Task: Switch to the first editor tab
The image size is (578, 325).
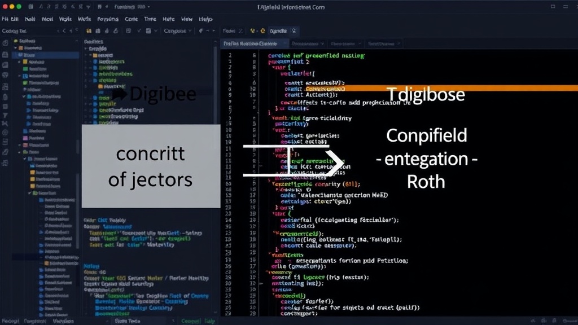Action: click(250, 43)
